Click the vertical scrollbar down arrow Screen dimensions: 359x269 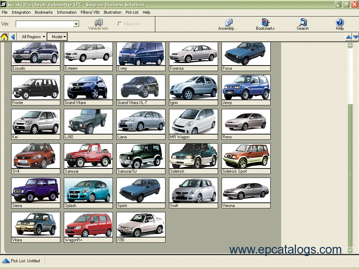[350, 250]
